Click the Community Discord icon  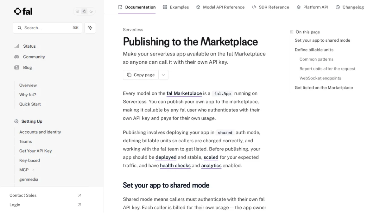tap(17, 57)
